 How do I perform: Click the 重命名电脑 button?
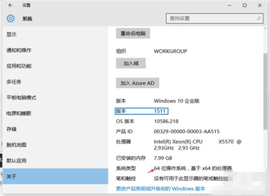tap(133, 33)
